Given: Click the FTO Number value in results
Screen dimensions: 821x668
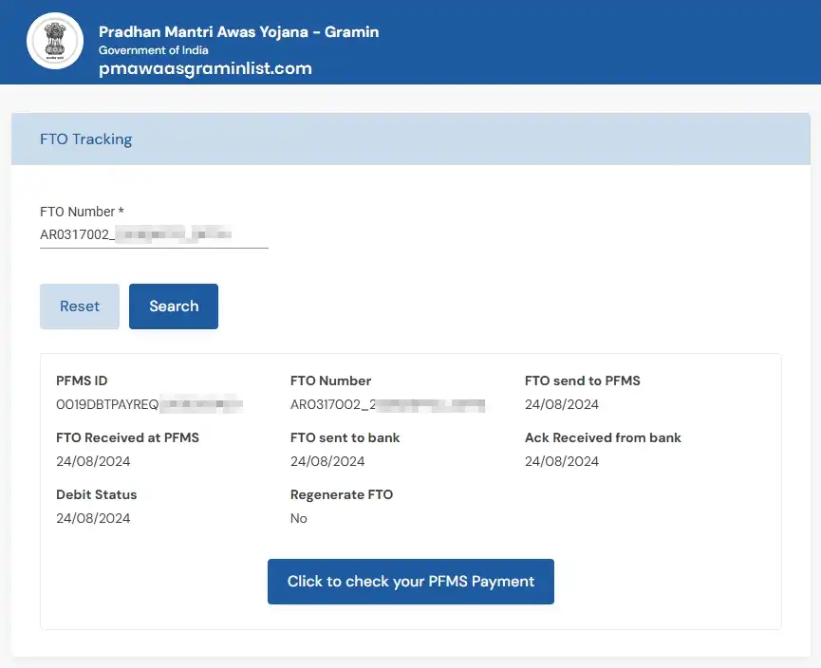Looking at the screenshot, I should tap(387, 404).
